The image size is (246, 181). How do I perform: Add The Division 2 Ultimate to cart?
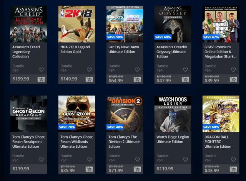point(137,169)
